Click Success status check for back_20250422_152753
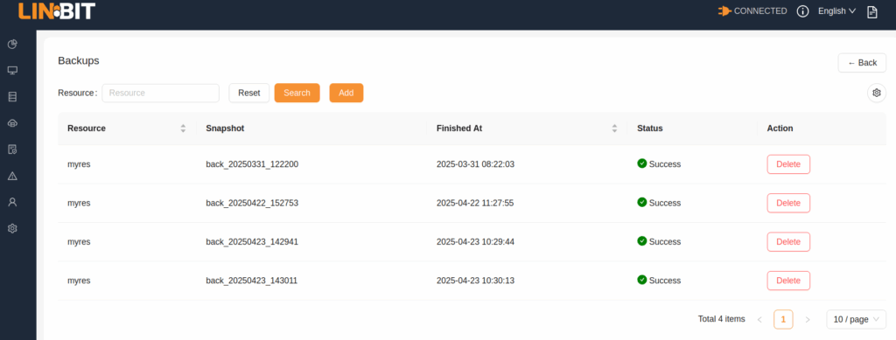The width and height of the screenshot is (896, 340). pos(641,203)
